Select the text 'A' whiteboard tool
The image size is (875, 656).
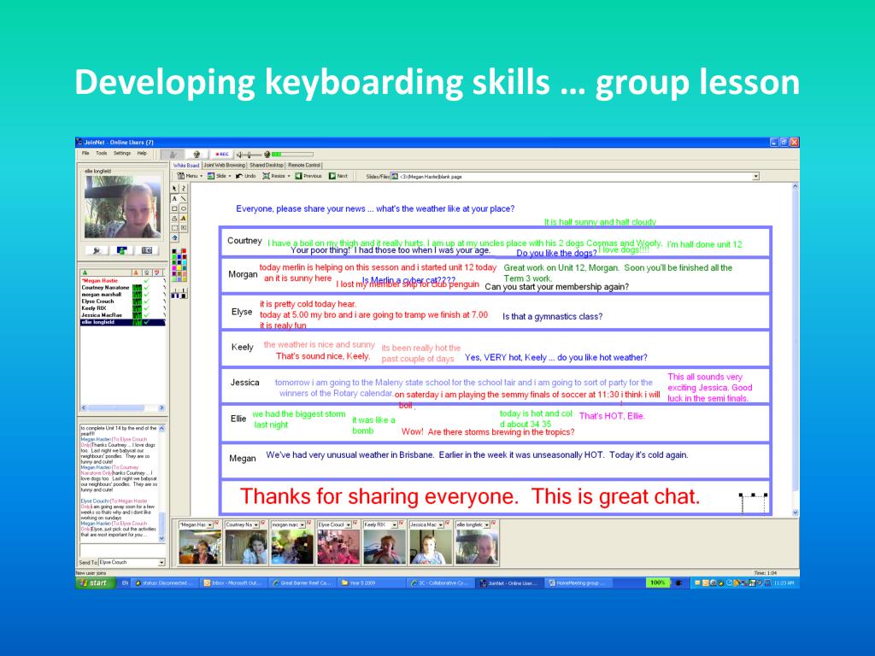click(174, 198)
